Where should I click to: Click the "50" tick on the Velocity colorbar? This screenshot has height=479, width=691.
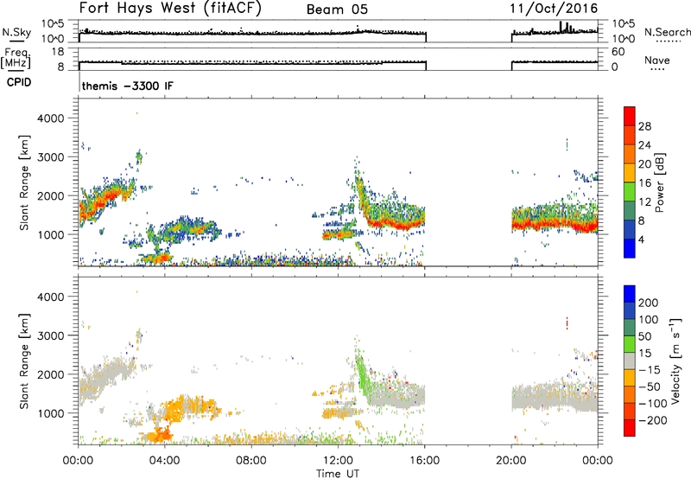coord(644,336)
